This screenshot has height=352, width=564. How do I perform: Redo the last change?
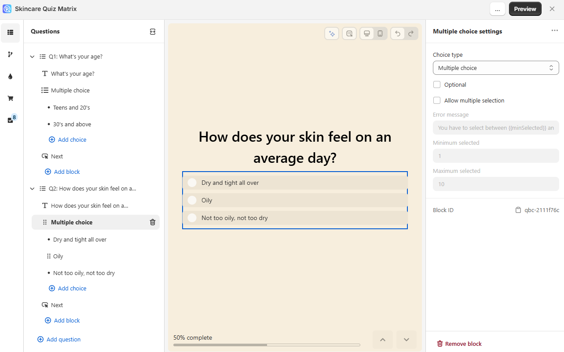(411, 33)
